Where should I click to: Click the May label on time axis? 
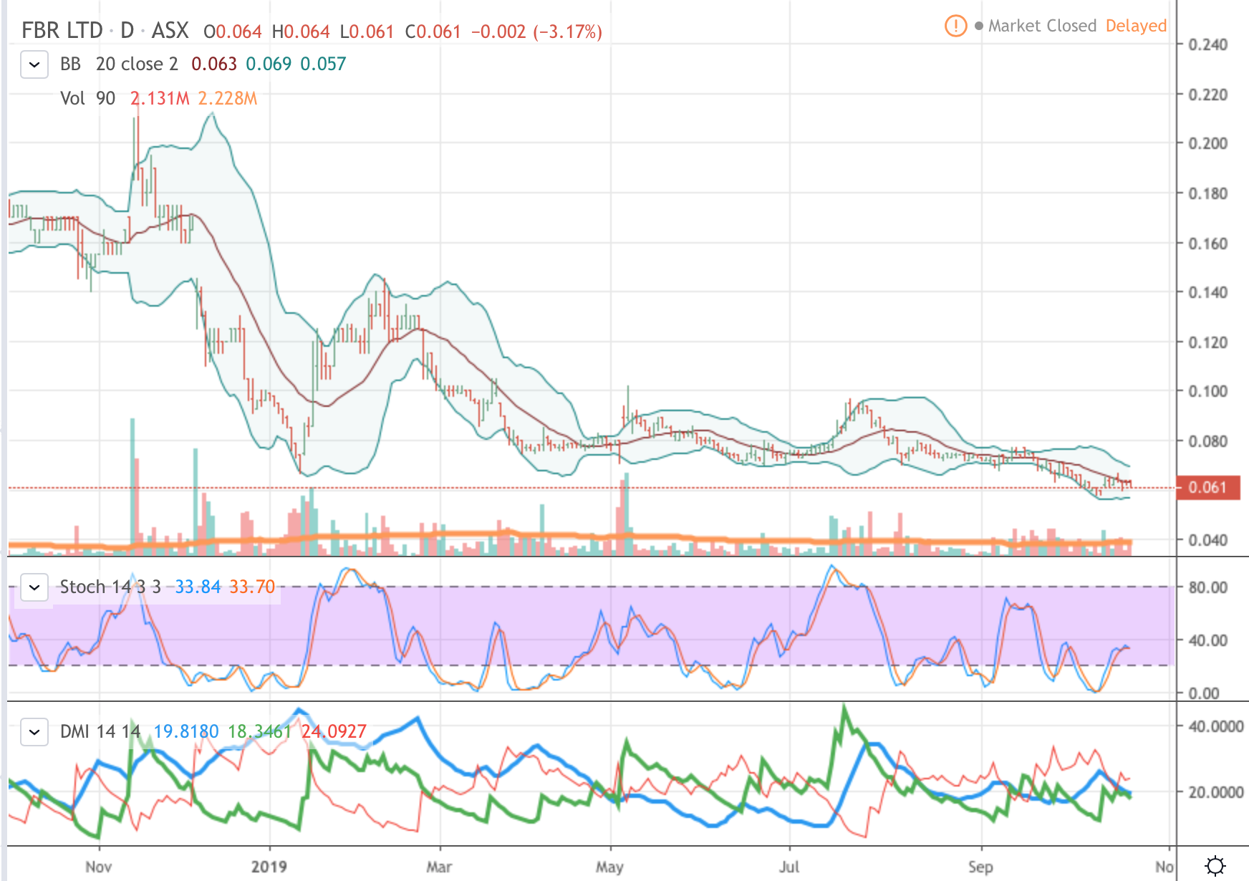(x=609, y=867)
